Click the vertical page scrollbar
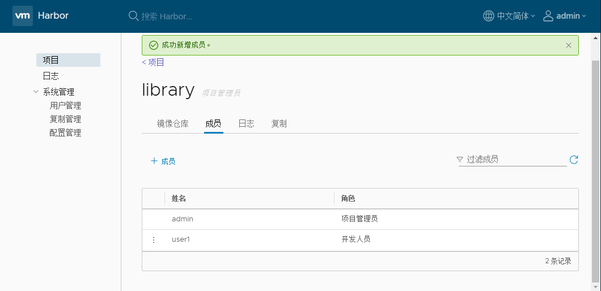This screenshot has height=291, width=601. coord(596,170)
